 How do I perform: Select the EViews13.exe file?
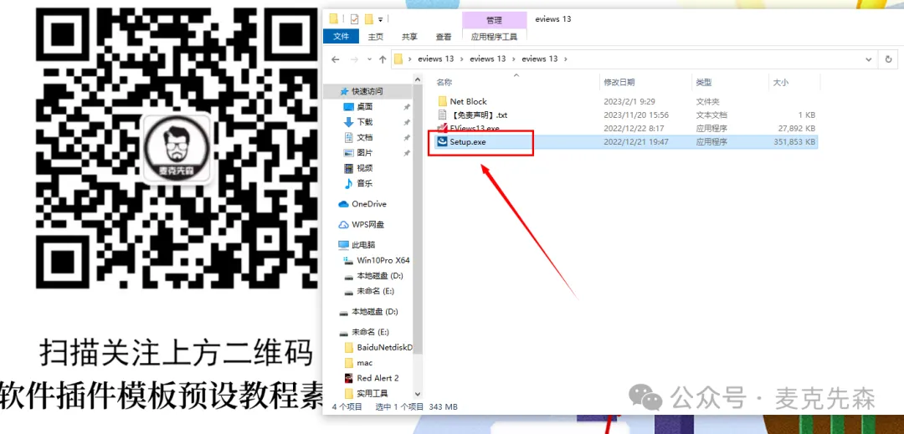(474, 128)
